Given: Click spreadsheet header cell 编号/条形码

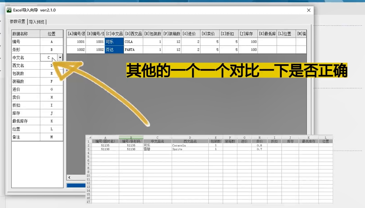Looking at the screenshot, I should 131,142.
